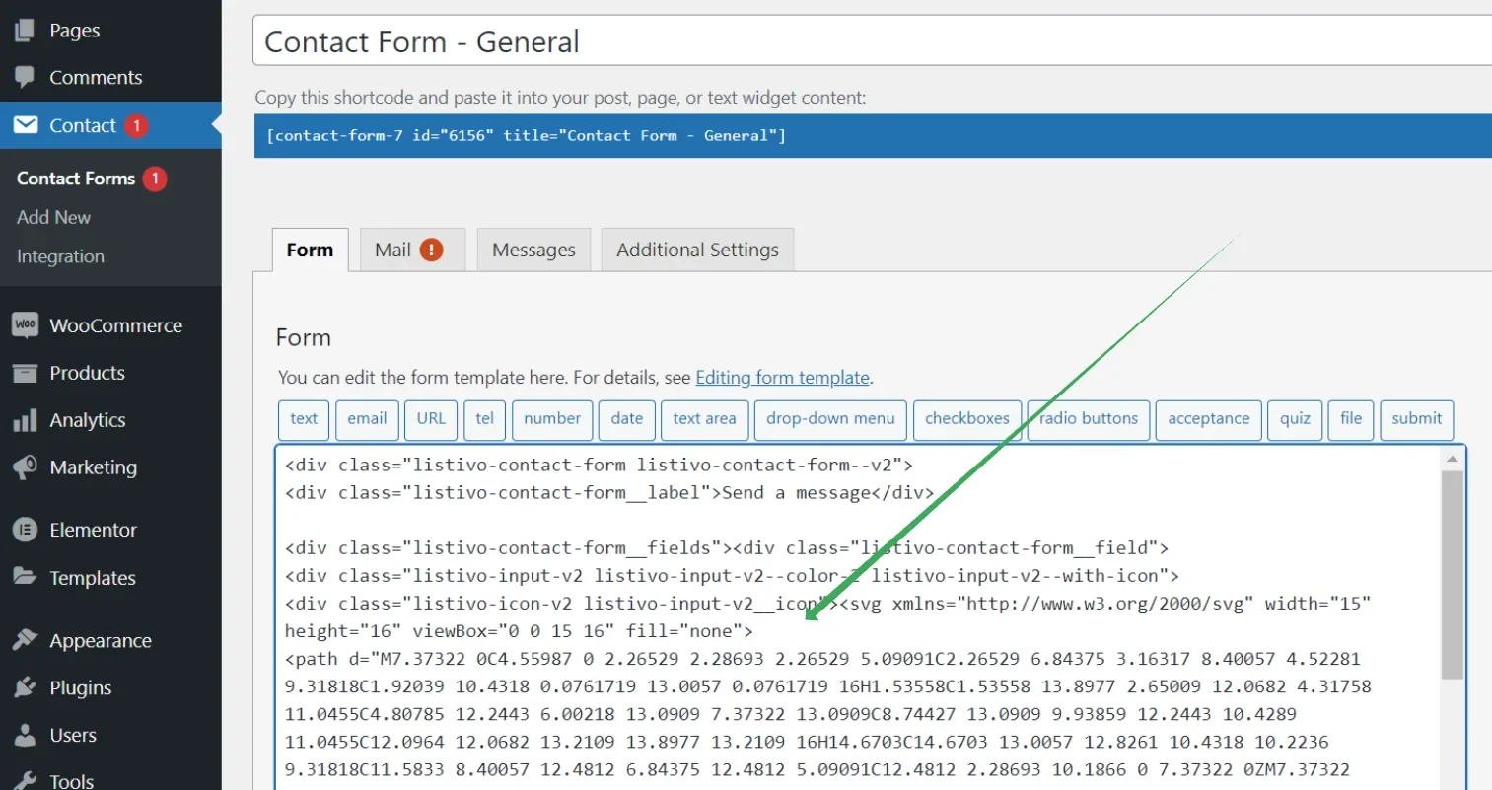Click the Plugins plug icon
This screenshot has width=1492, height=790.
(25, 687)
